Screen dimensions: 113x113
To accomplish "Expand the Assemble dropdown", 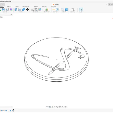I will click(73, 12).
